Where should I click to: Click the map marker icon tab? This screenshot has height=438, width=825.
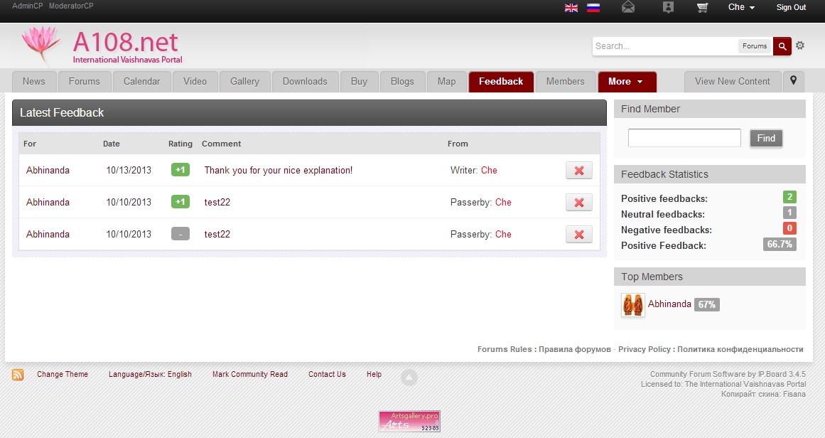click(794, 81)
